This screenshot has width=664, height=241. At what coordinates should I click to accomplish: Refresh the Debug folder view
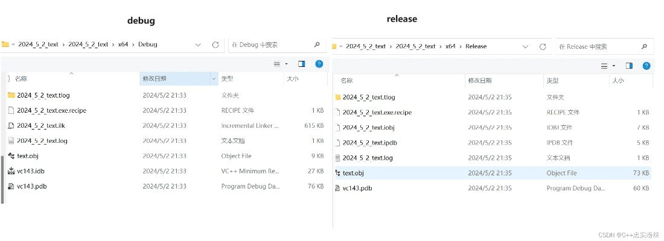tap(215, 45)
